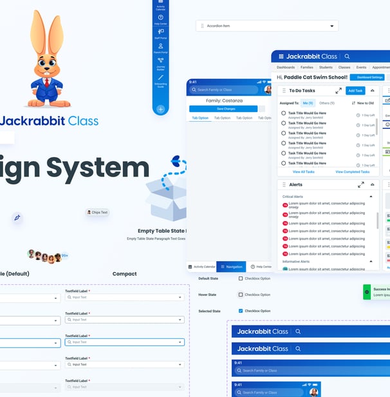The width and height of the screenshot is (390, 397).
Task: Open dropdown arrow of the blue-outlined Compact textfield
Action: point(180,342)
